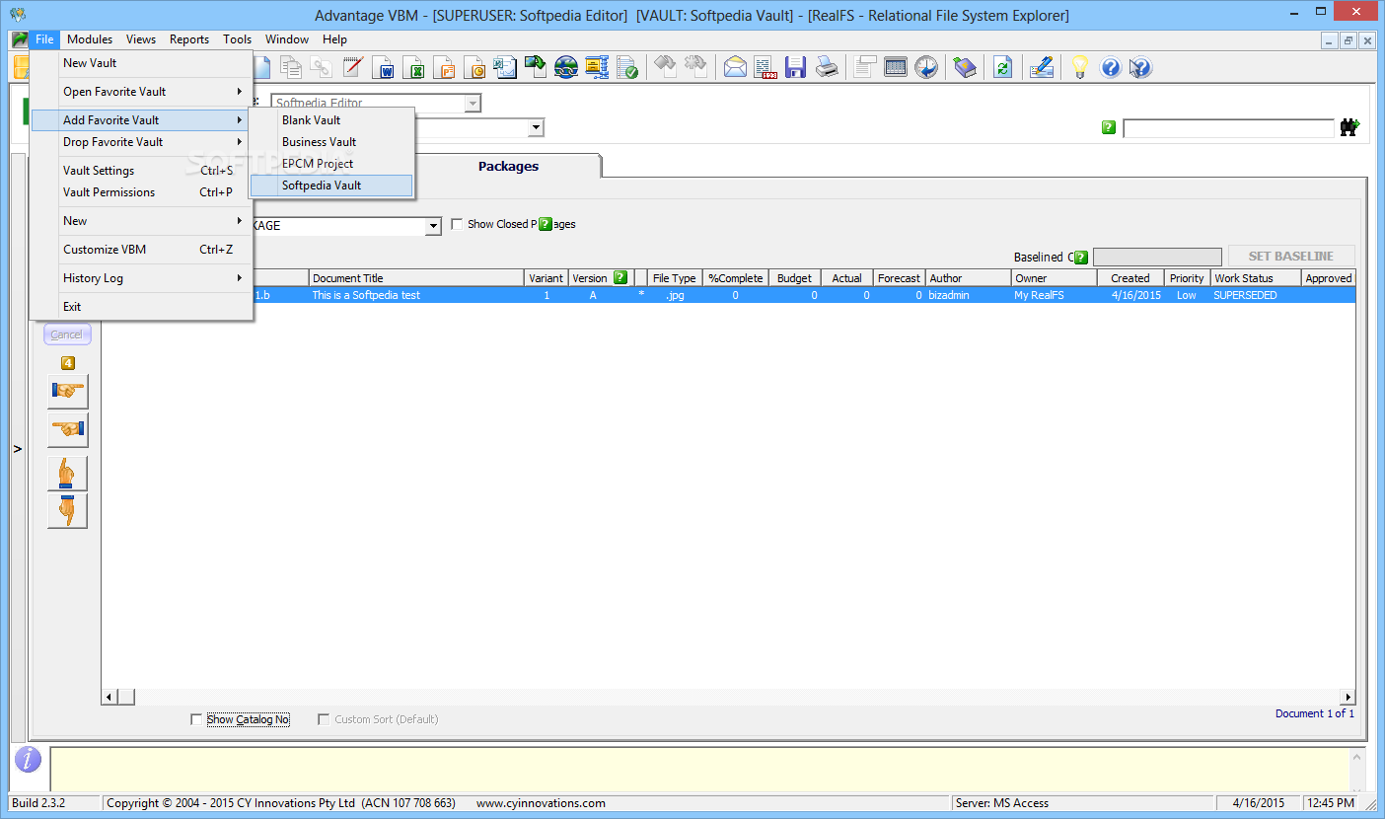Open Vault Permissions menu entry

click(x=141, y=192)
